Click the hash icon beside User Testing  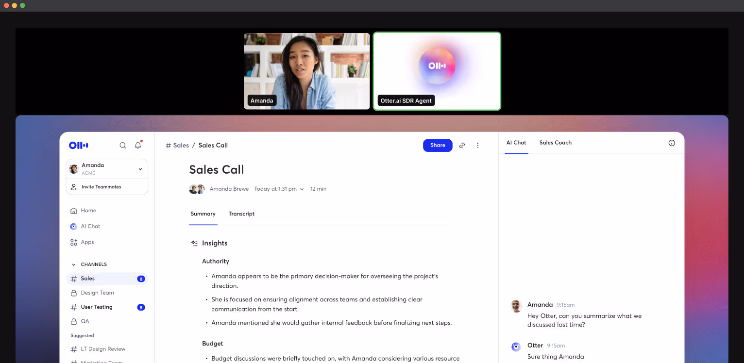74,307
